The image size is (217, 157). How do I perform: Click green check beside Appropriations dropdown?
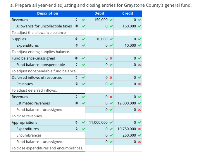point(83,122)
